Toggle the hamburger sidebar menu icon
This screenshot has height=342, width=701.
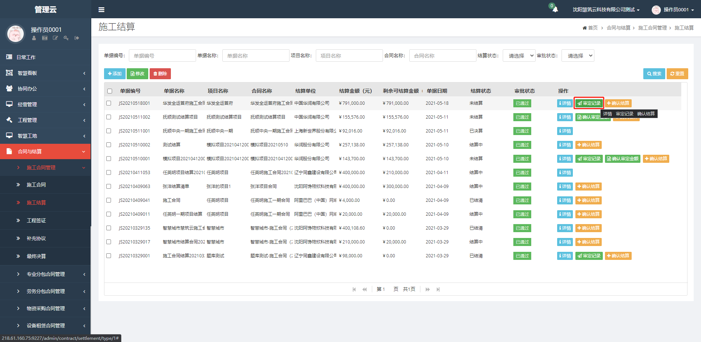point(101,10)
